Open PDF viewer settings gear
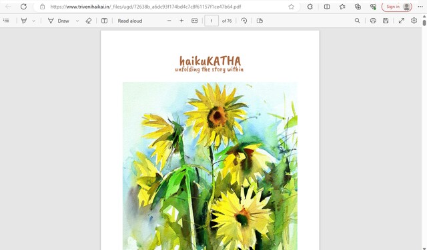 [414, 21]
